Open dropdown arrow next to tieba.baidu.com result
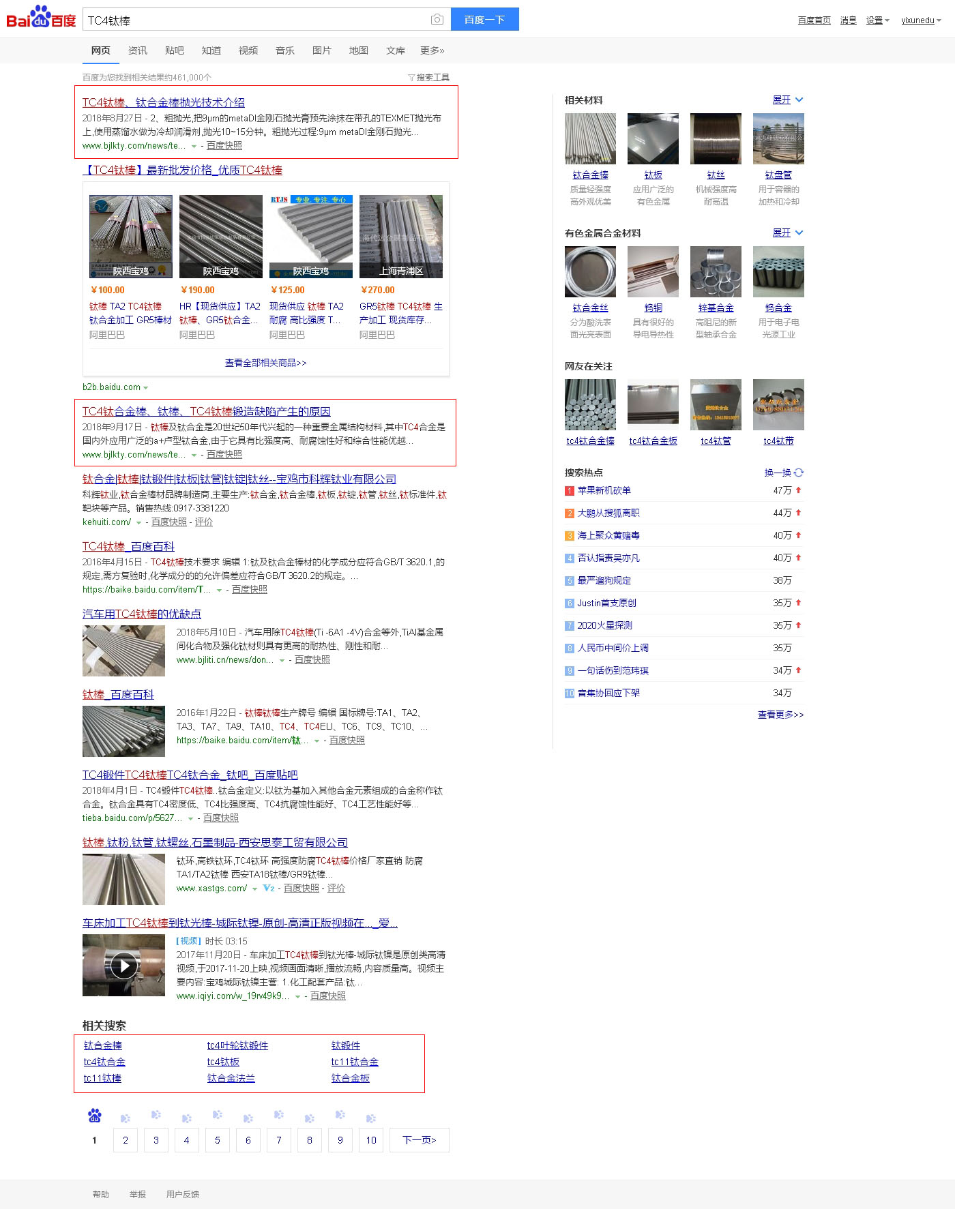The width and height of the screenshot is (955, 1209). coord(190,818)
